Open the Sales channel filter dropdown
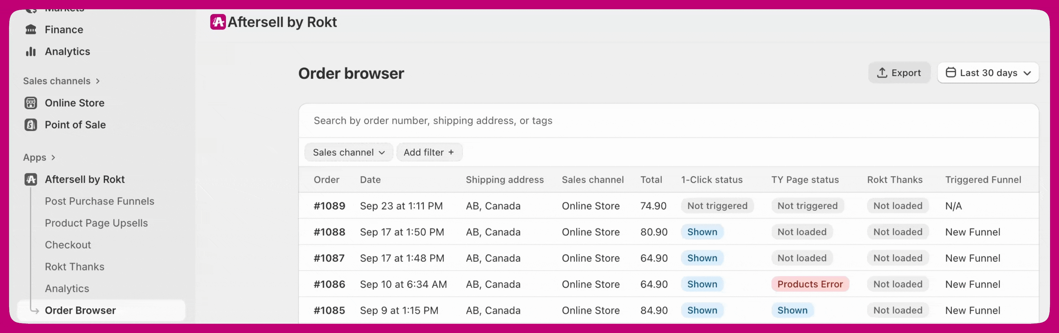 [348, 152]
